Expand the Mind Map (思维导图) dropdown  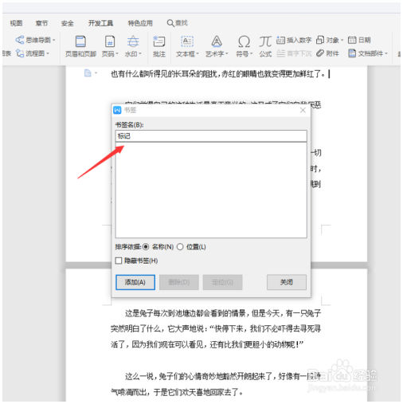pos(54,40)
